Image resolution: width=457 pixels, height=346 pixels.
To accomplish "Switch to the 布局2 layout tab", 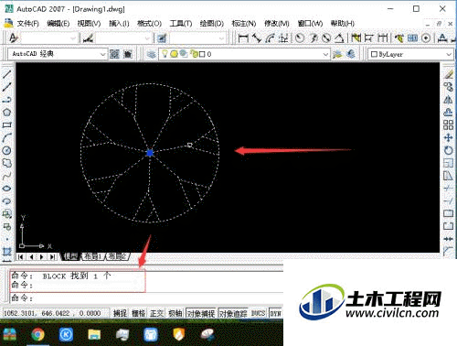I will click(x=118, y=256).
